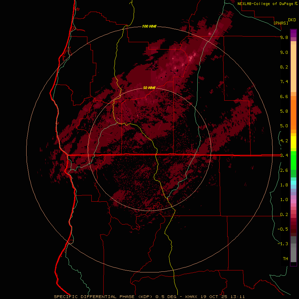299x299 pixels.
Task: Click the -1.3 legend value
Action: (x=283, y=244)
